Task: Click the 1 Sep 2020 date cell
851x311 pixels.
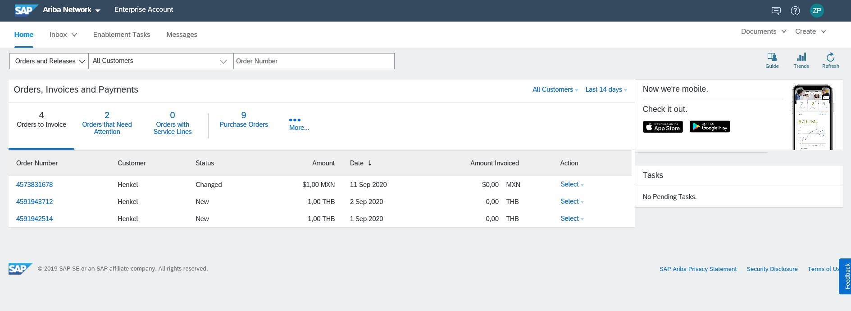Action: [x=366, y=219]
